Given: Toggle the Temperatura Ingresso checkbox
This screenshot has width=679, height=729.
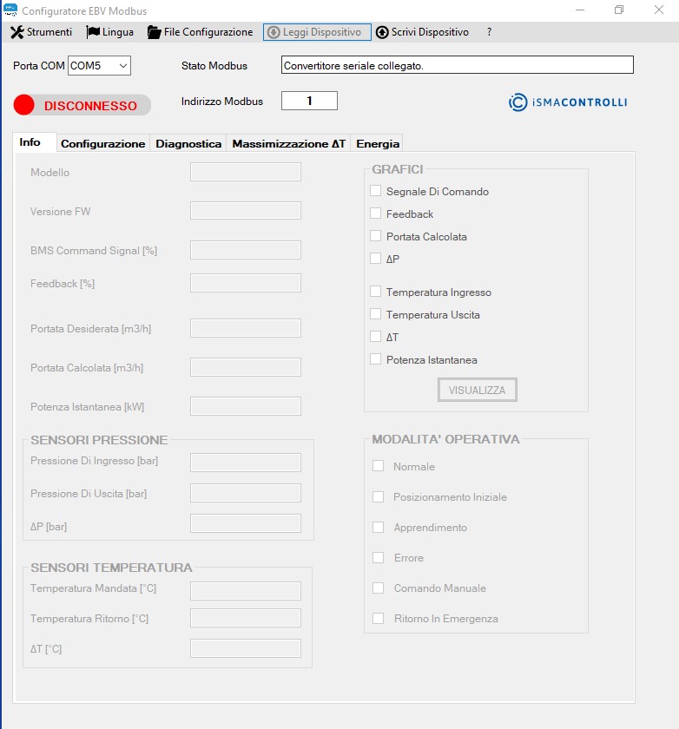Looking at the screenshot, I should point(376,292).
